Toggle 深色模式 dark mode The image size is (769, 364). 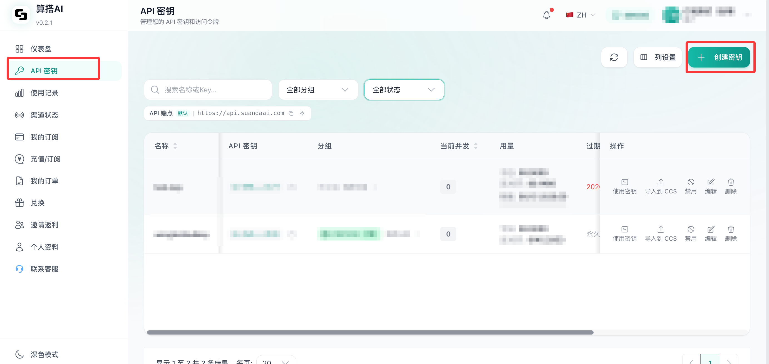(36, 354)
